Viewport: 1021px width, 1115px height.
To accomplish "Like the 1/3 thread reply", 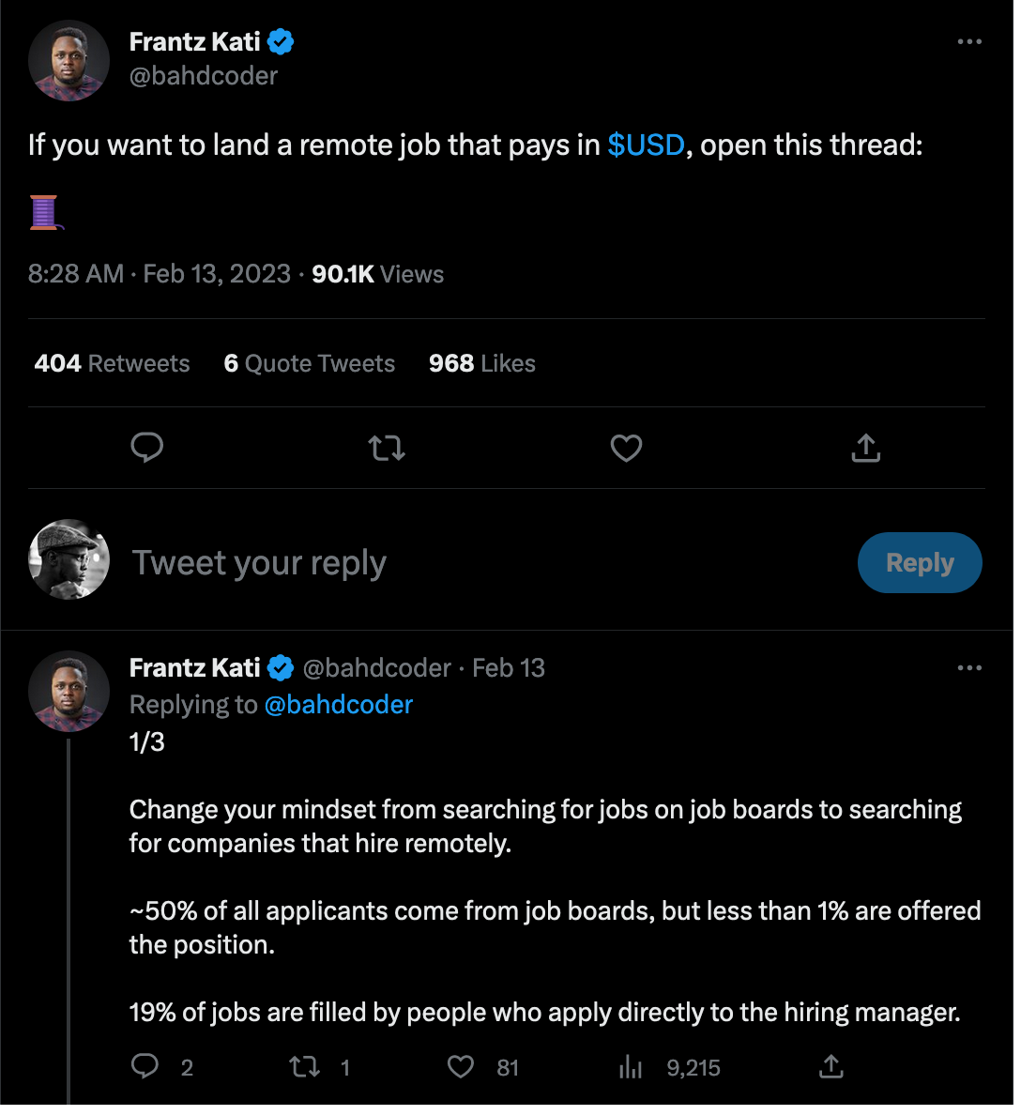I will (x=461, y=1067).
